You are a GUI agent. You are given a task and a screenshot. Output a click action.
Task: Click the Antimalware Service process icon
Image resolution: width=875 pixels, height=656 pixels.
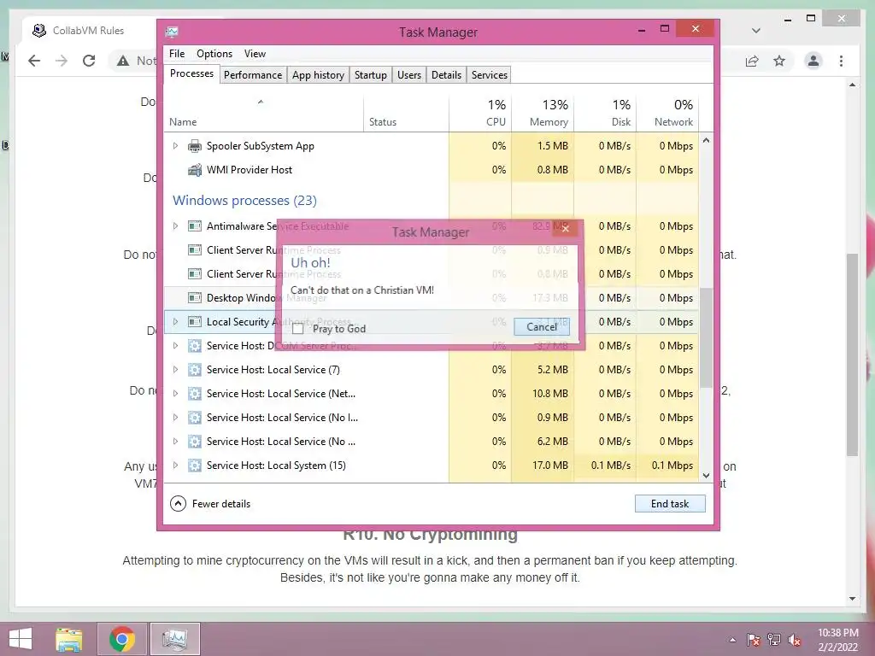[195, 225]
